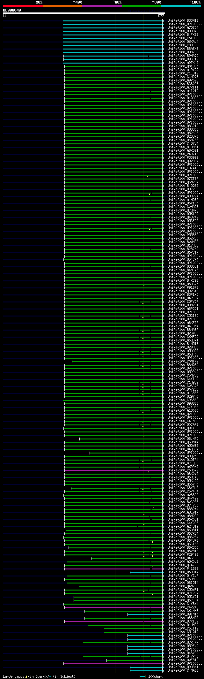This screenshot has width=204, height=679.
Task: Click the short cyan bar for UniRef100_A5BH17
Action: pyautogui.click(x=147, y=572)
